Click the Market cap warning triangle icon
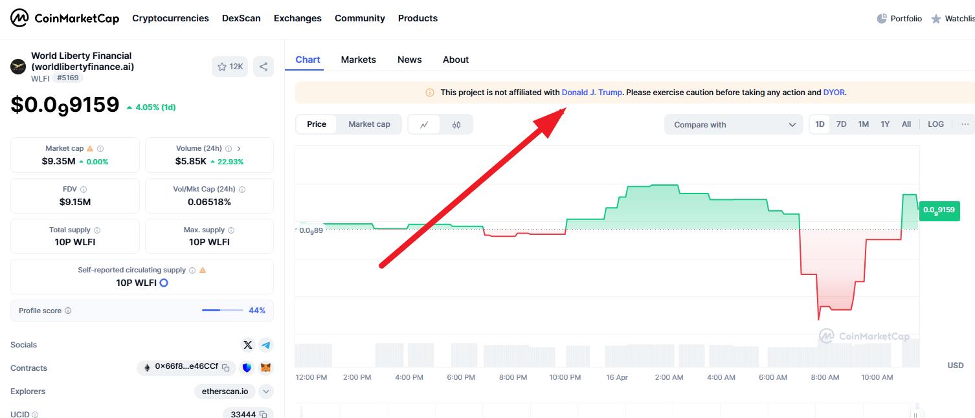Viewport: 975px width, 418px height. point(90,149)
